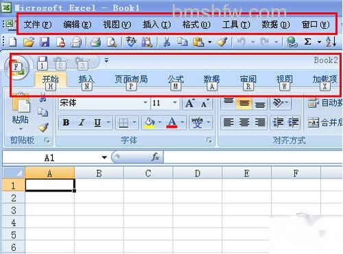Image resolution: width=343 pixels, height=254 pixels.
Task: Toggle Bold formatting
Action: point(66,123)
